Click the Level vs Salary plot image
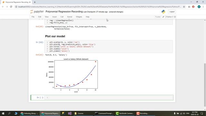206x116 pixels. click(72, 75)
